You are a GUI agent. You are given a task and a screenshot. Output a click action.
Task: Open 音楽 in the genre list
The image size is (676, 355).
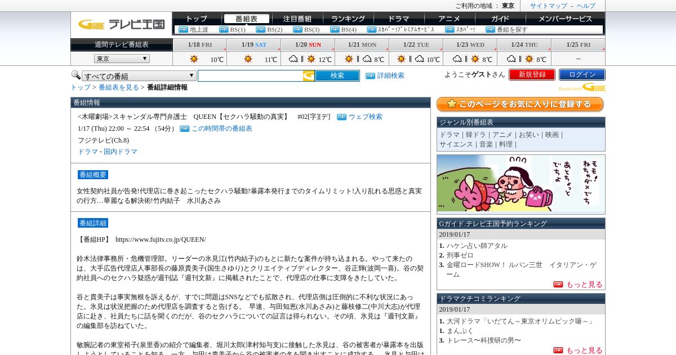pyautogui.click(x=486, y=144)
